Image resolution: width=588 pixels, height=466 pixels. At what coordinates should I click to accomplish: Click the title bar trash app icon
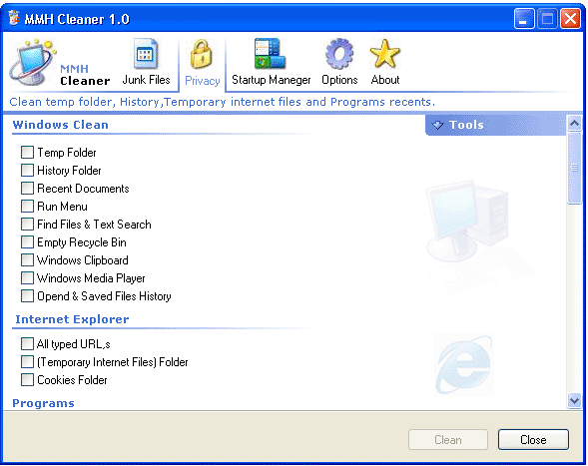14,18
